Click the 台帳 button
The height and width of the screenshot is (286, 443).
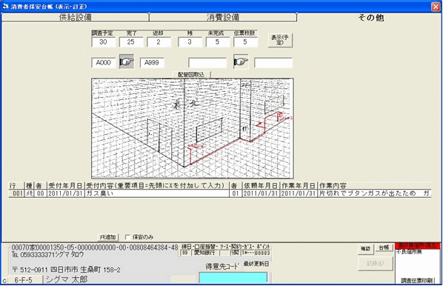point(384,248)
